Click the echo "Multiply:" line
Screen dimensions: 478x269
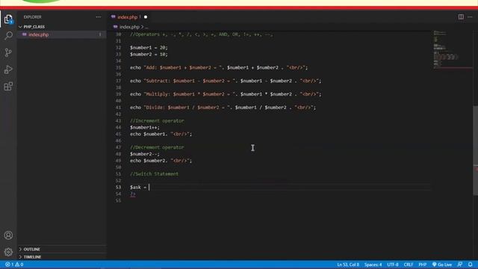pyautogui.click(x=226, y=94)
